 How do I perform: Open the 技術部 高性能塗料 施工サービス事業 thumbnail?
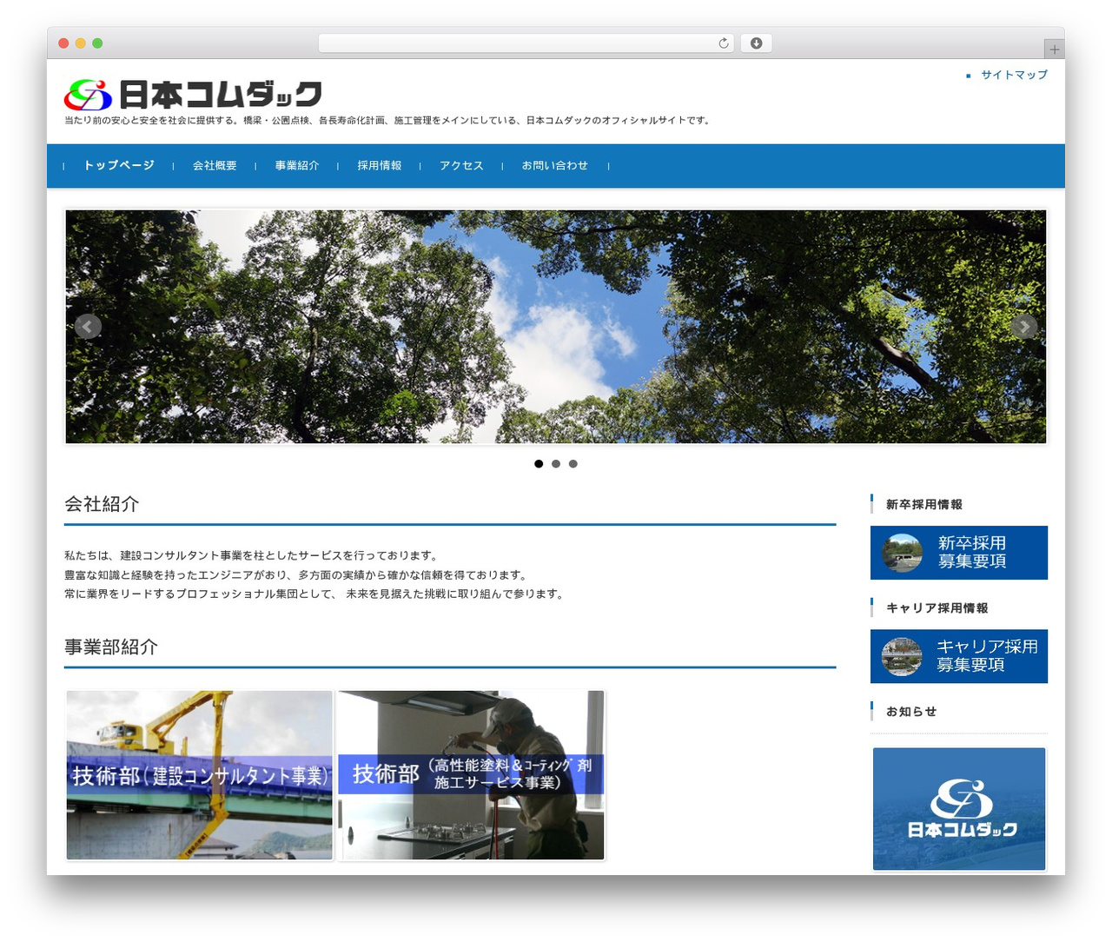tap(471, 775)
